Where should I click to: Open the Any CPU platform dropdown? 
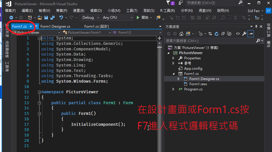point(118,18)
